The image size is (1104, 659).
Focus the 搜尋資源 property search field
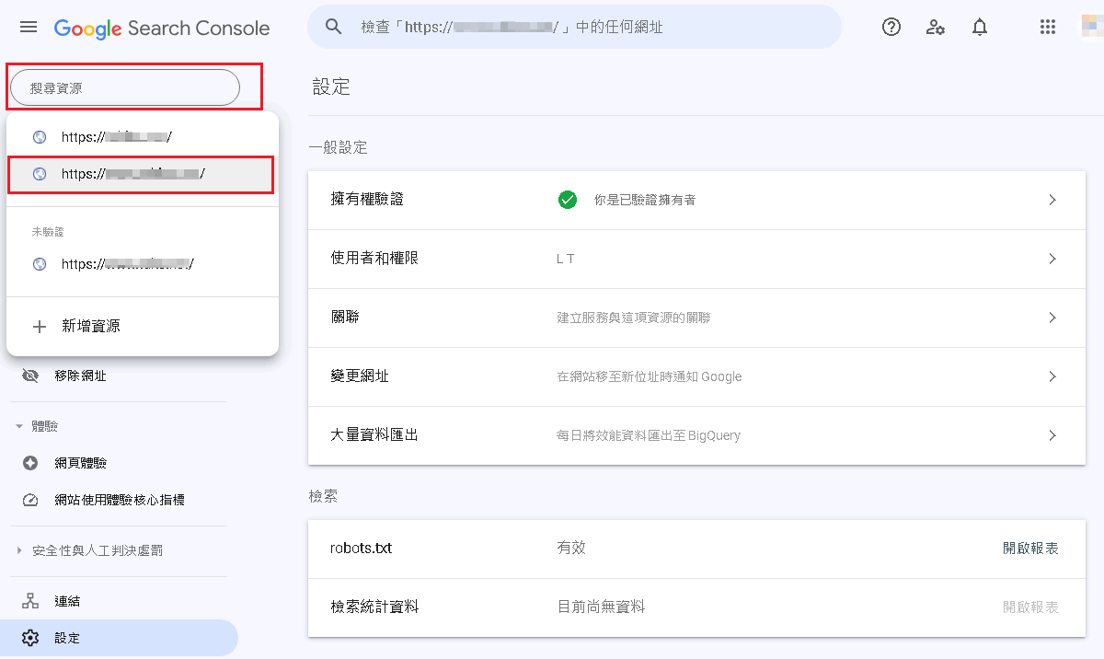point(125,87)
